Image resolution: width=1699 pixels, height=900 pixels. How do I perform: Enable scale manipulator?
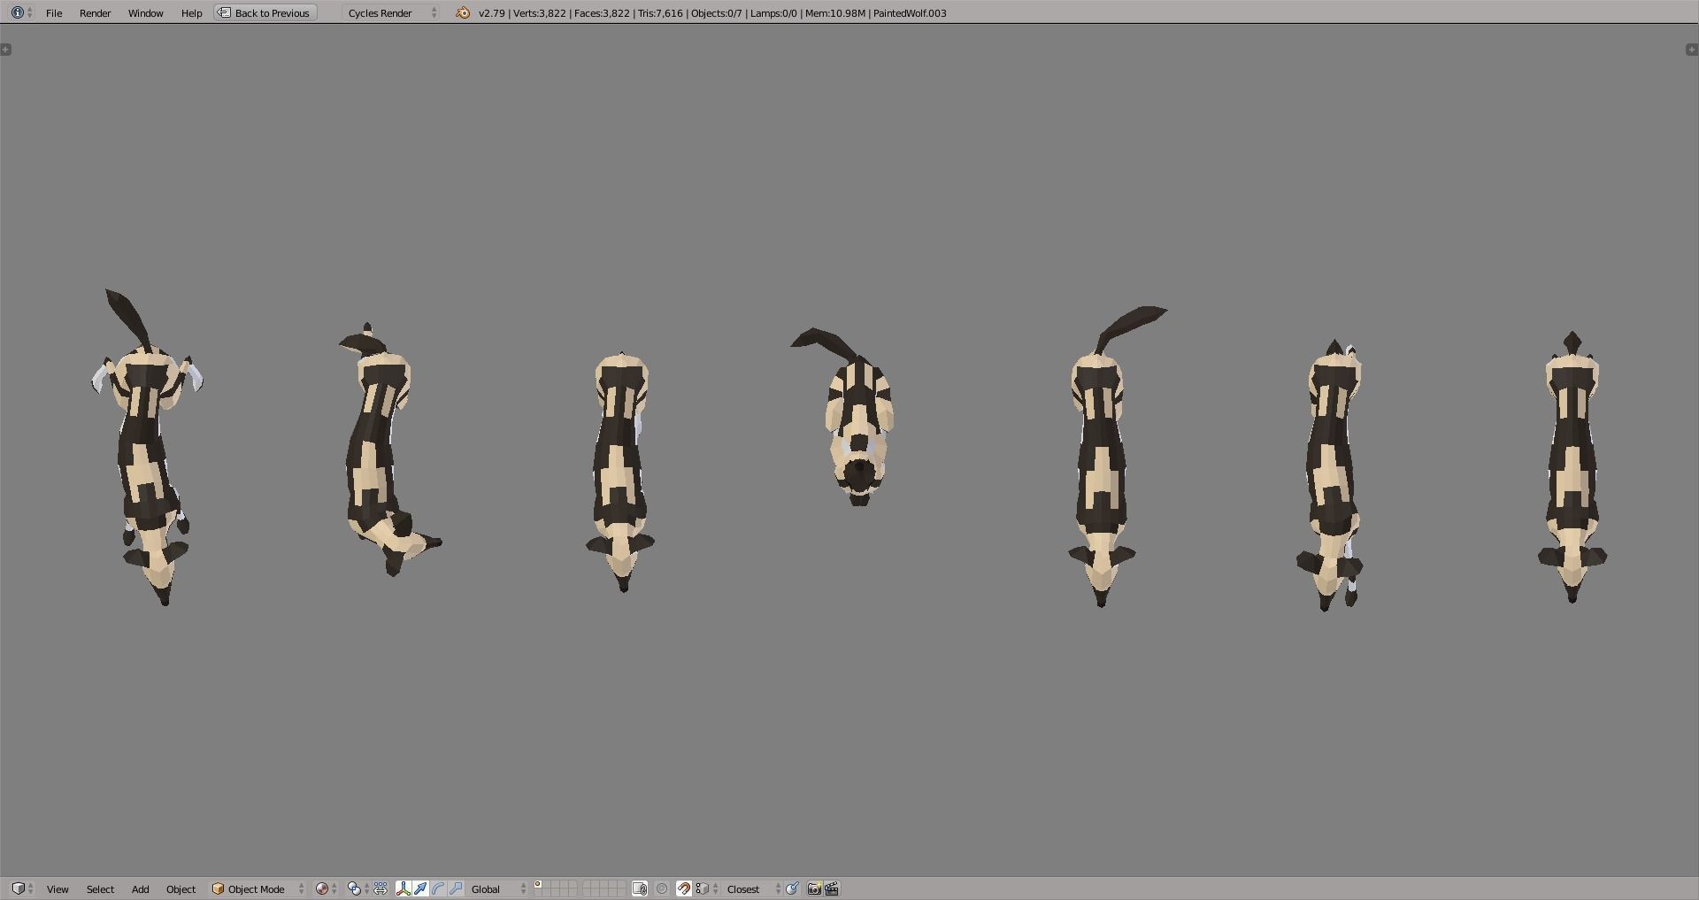pos(457,888)
